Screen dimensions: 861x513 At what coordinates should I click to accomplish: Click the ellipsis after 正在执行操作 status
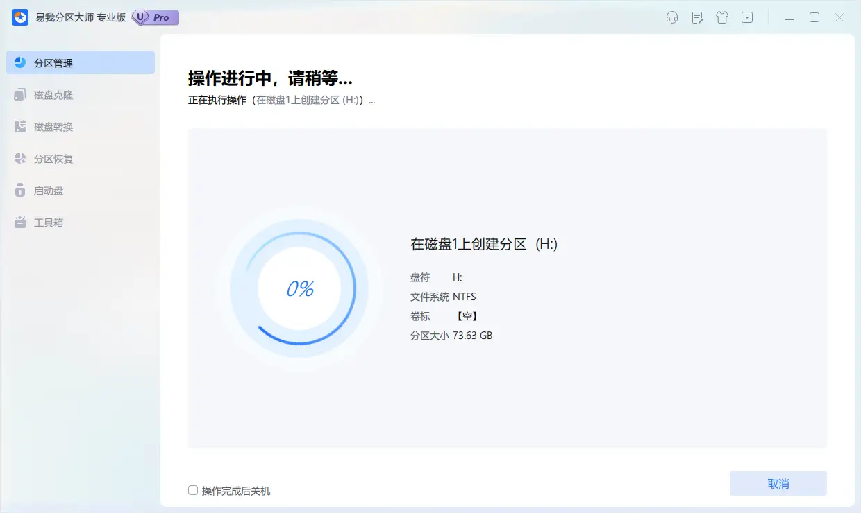coord(372,100)
